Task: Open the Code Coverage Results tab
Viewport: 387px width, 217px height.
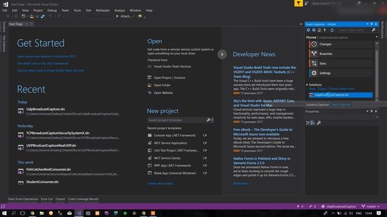Action: point(83,199)
